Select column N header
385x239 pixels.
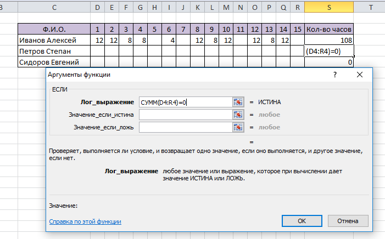(240, 7)
